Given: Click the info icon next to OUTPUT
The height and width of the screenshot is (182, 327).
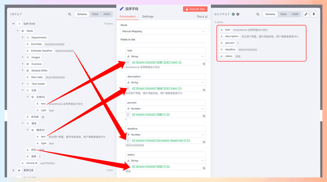Looking at the screenshot, I should click(x=238, y=14).
